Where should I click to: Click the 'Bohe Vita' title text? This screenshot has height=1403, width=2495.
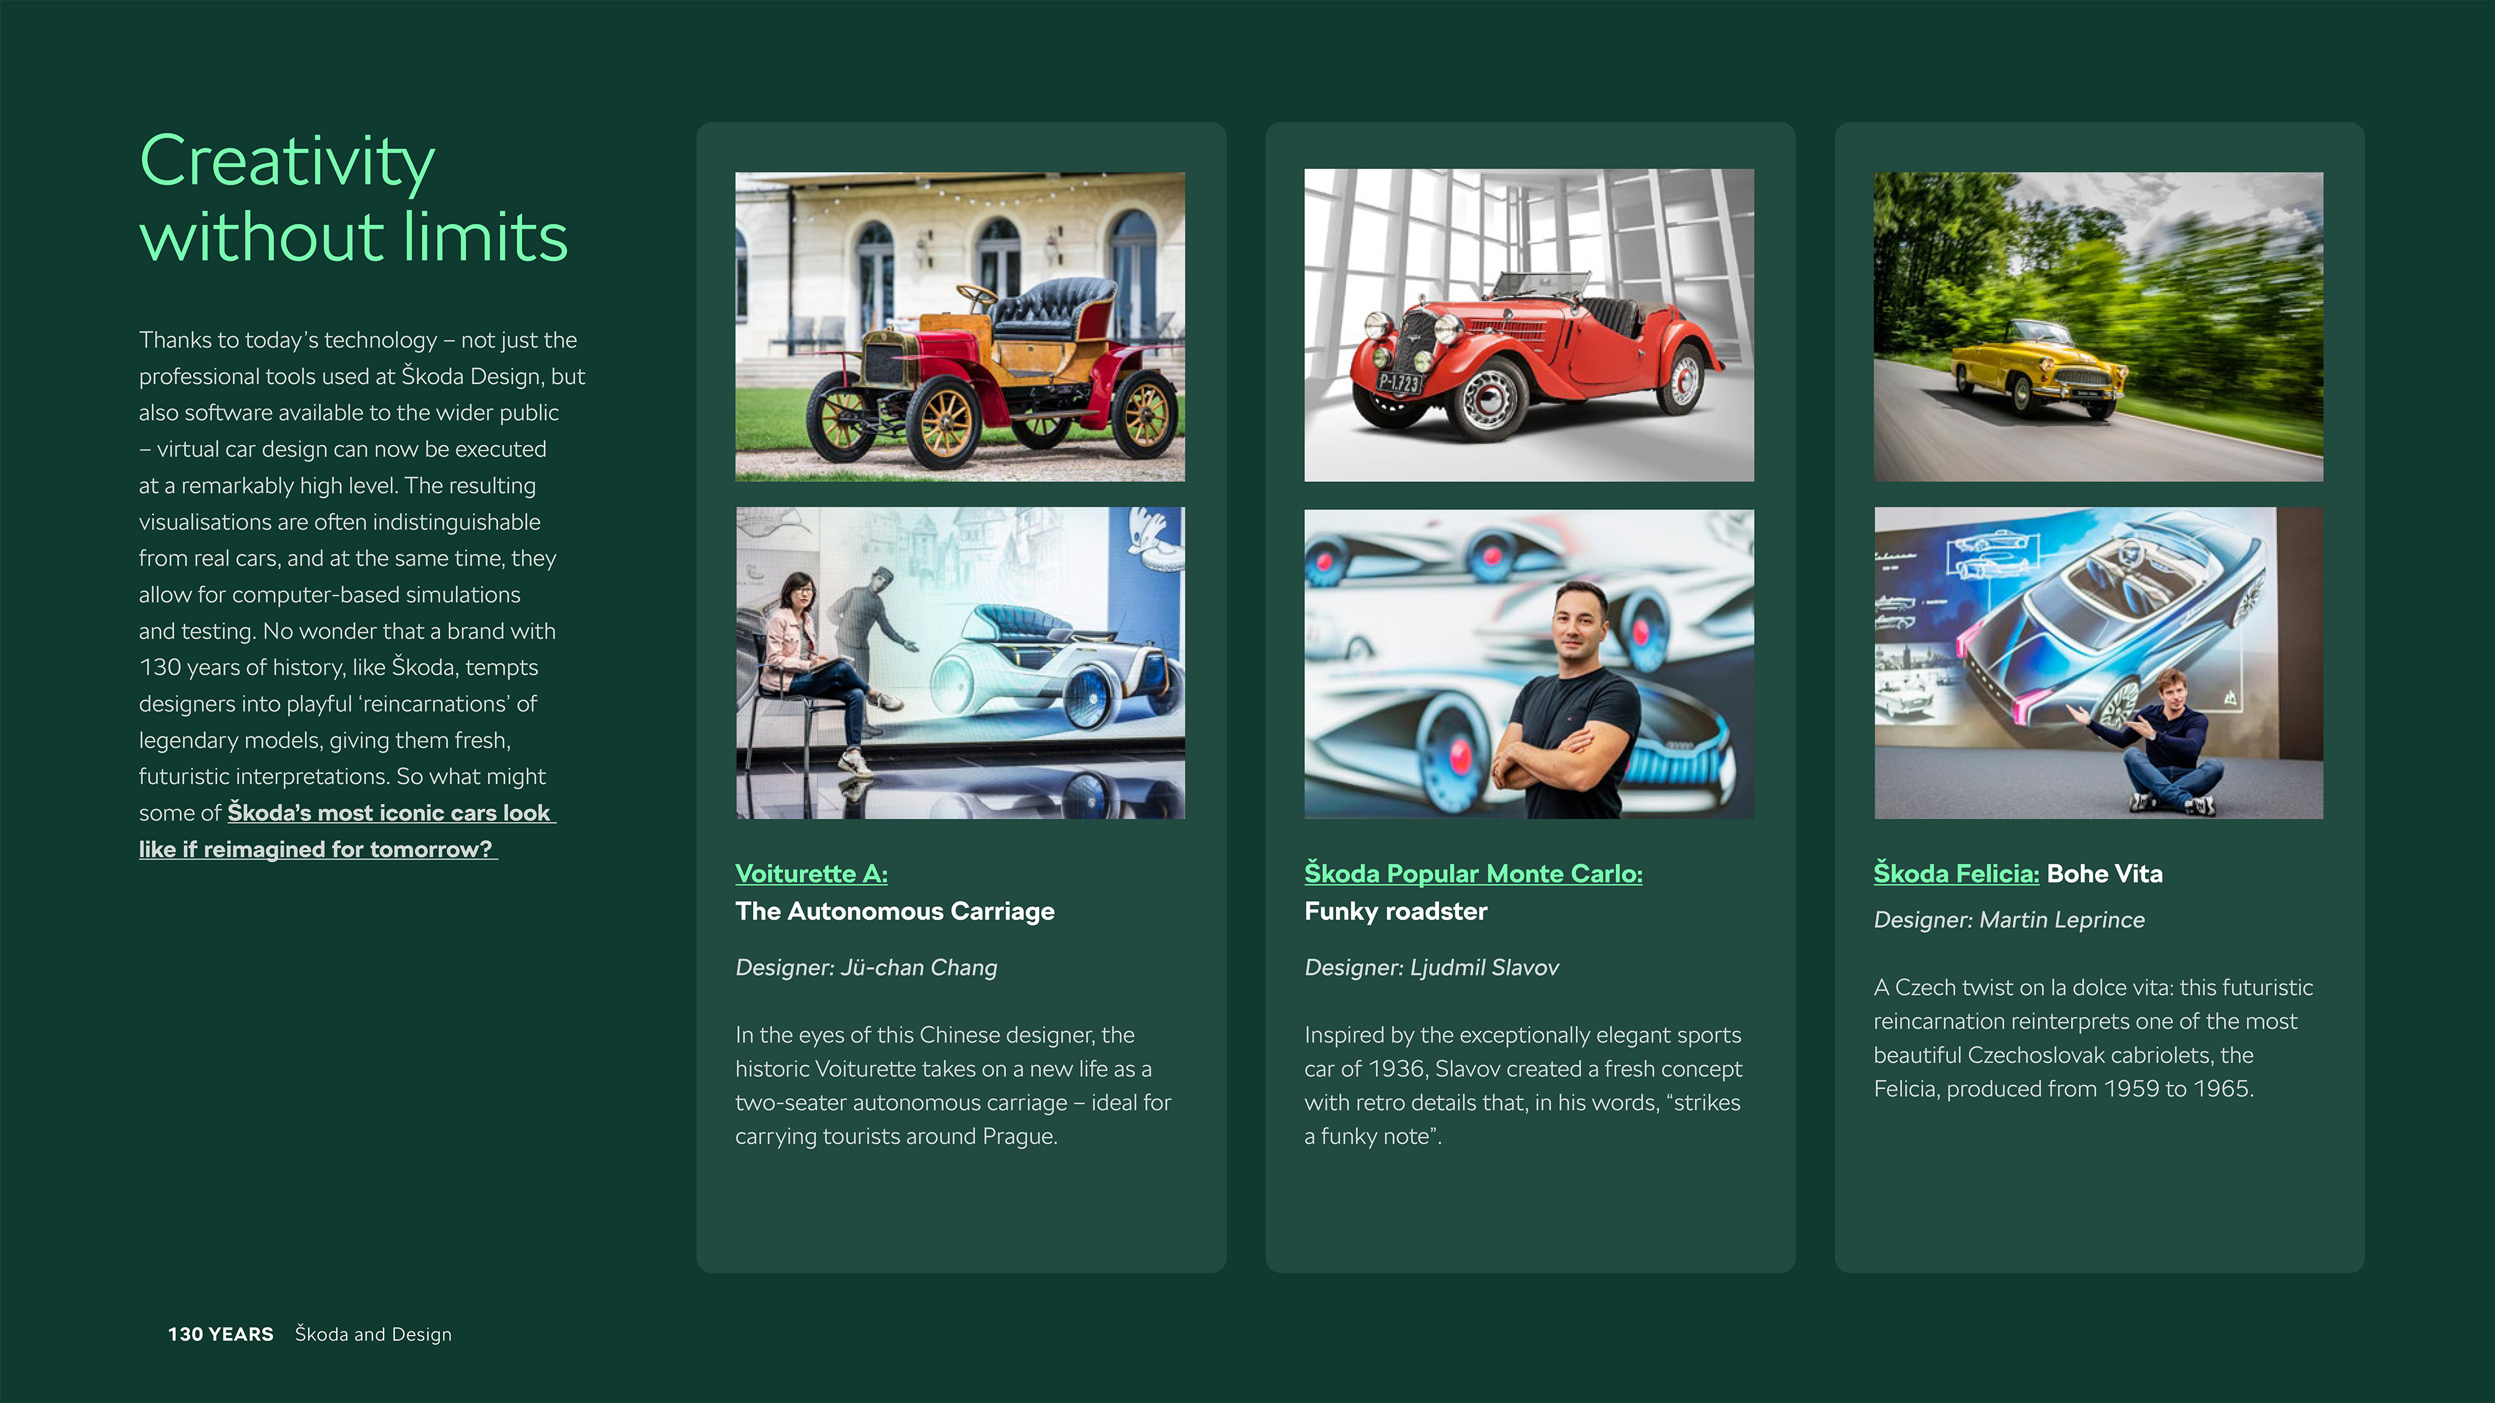pos(2105,874)
